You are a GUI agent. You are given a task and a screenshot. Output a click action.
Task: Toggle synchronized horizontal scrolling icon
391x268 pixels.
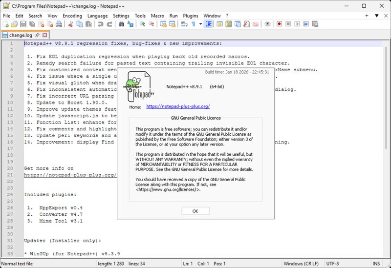coord(172,24)
